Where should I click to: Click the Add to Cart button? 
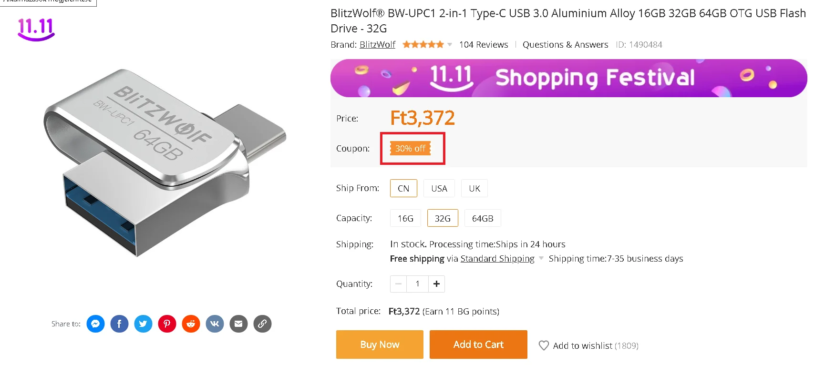478,345
